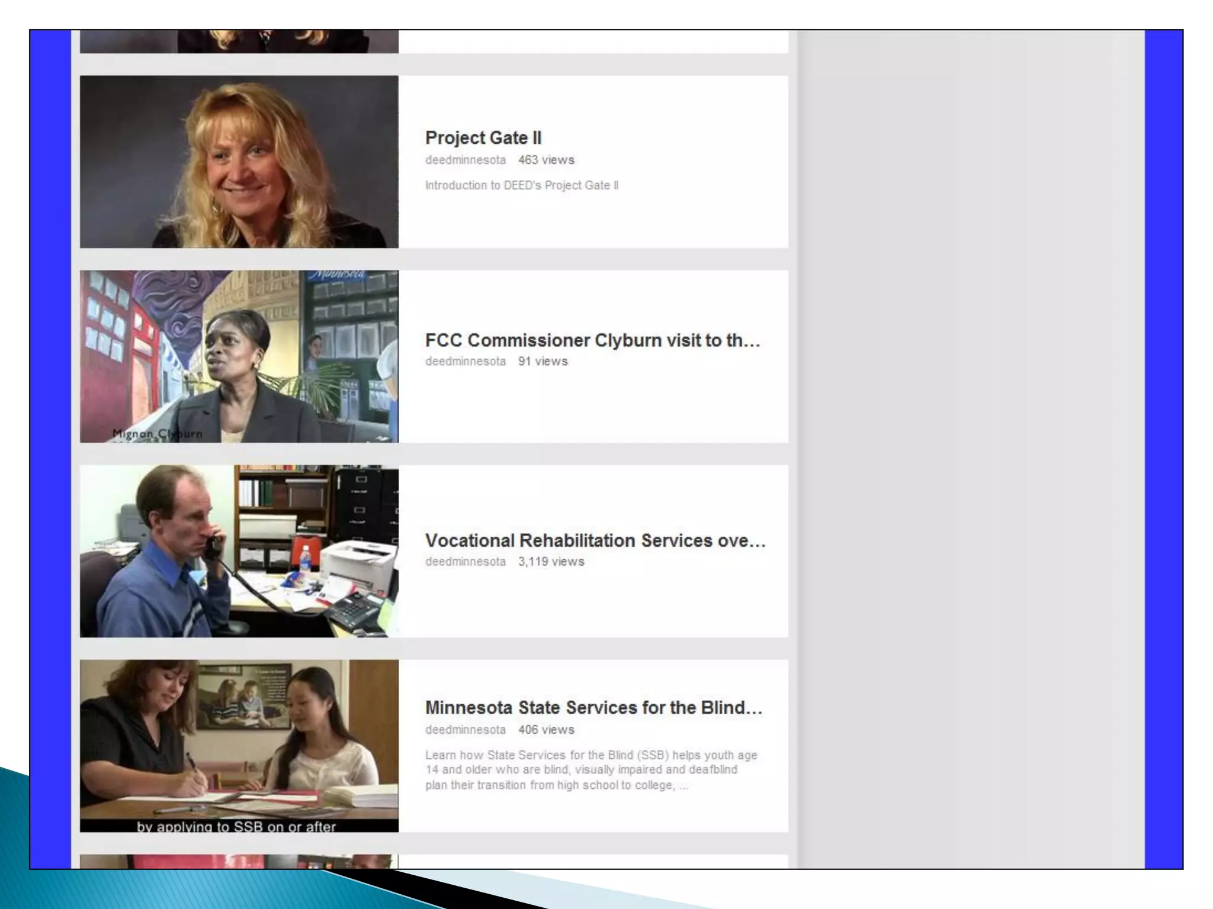Click deedminnesota channel under Project Gate II
This screenshot has height=909, width=1213.
point(466,160)
